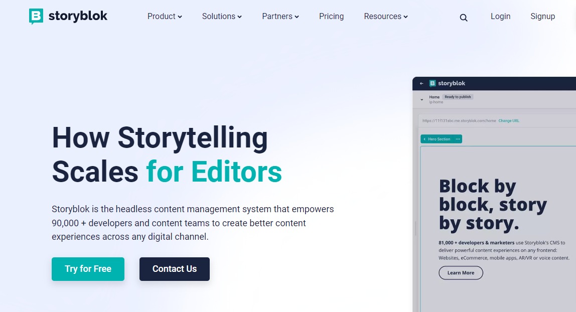This screenshot has width=576, height=312.
Task: Expand the Solutions dropdown menu
Action: (222, 17)
